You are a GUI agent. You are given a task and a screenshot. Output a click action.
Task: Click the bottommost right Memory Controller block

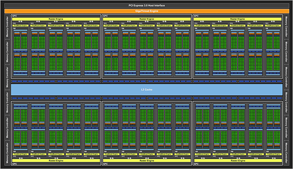coord(286,153)
